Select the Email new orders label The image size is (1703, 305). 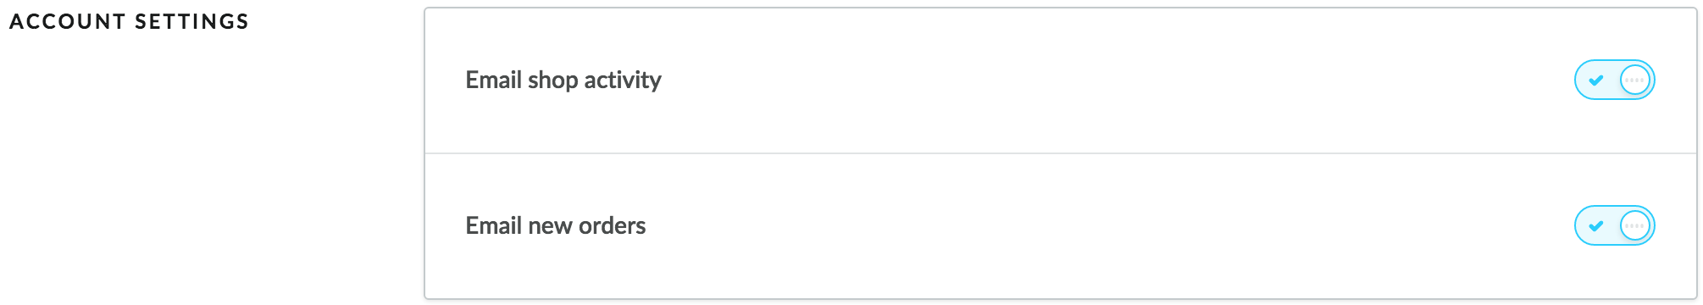pos(556,225)
